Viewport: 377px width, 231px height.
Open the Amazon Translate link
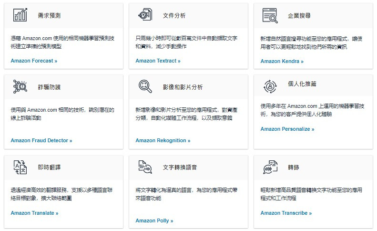(x=34, y=213)
